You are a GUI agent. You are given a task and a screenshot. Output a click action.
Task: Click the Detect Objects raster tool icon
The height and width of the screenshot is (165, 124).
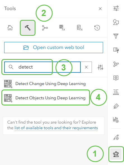(8, 98)
